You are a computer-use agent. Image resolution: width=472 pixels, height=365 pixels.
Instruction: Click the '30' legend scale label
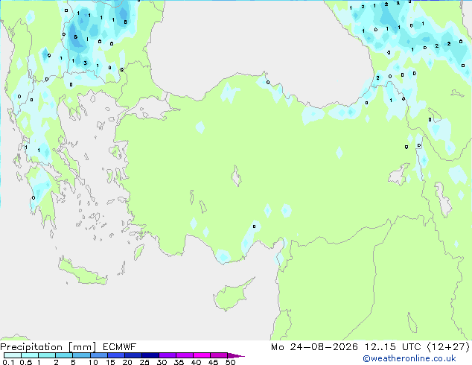point(162,362)
